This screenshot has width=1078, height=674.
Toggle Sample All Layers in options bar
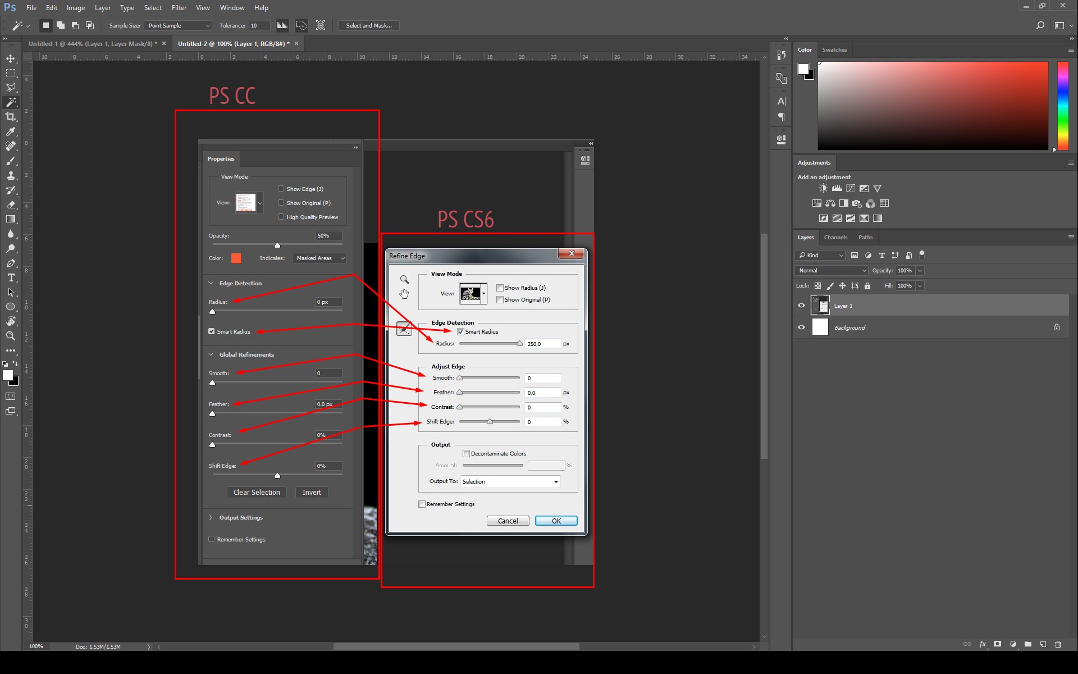(321, 25)
